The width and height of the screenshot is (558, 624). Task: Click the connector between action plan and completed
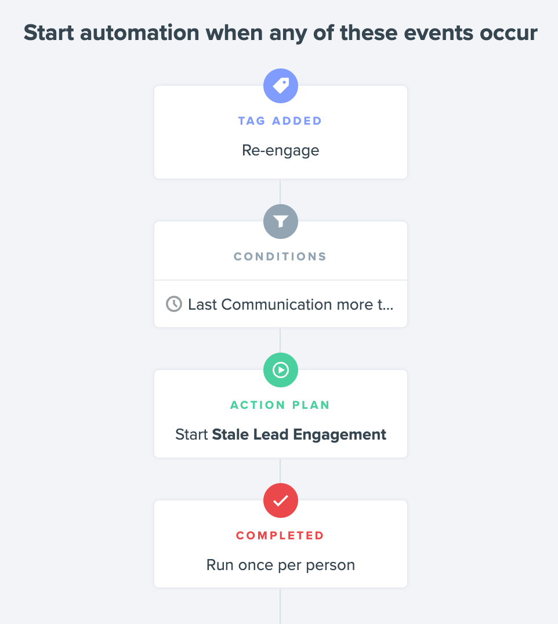[280, 471]
